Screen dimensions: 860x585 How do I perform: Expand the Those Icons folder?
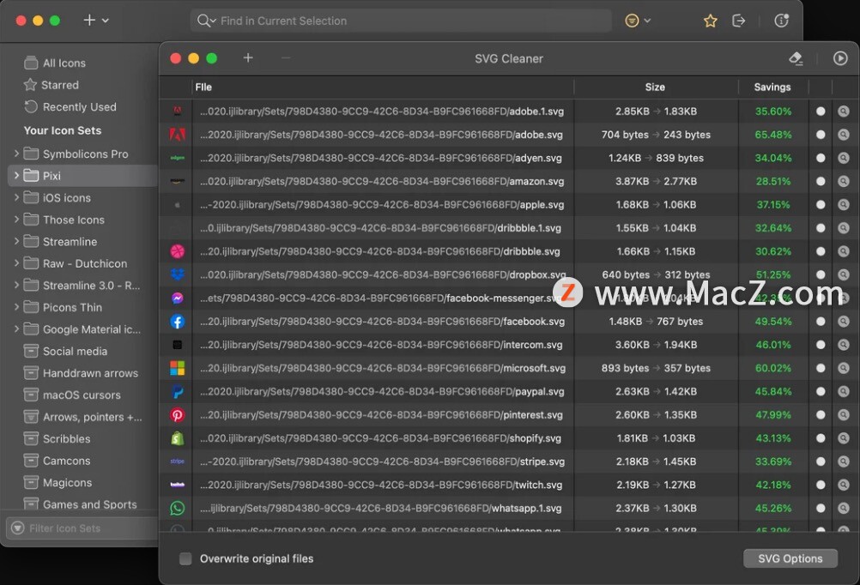tap(16, 220)
